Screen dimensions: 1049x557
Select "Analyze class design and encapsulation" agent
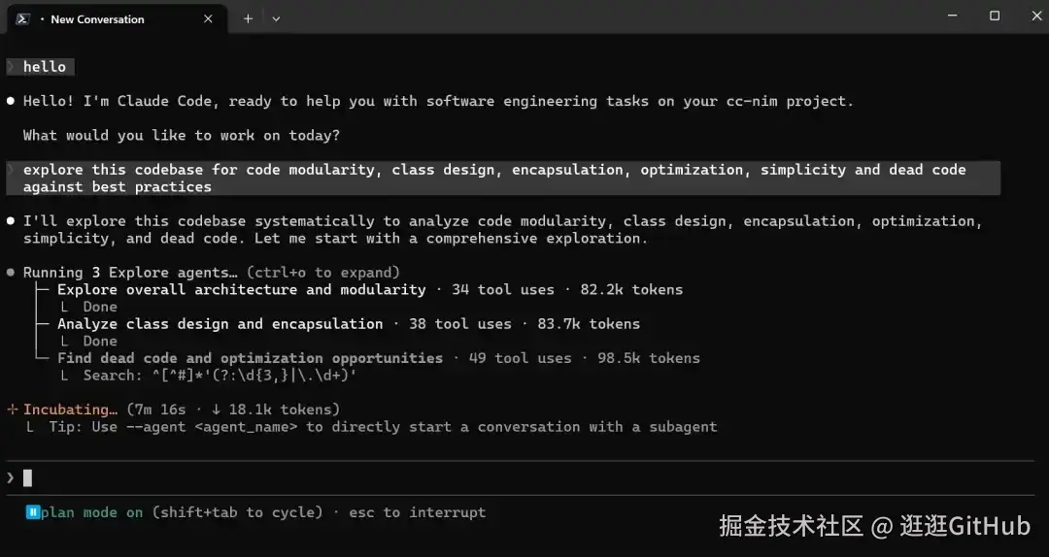220,324
